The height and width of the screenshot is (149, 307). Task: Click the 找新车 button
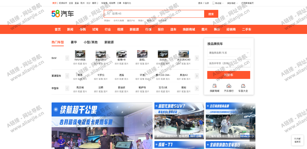pyautogui.click(x=229, y=75)
